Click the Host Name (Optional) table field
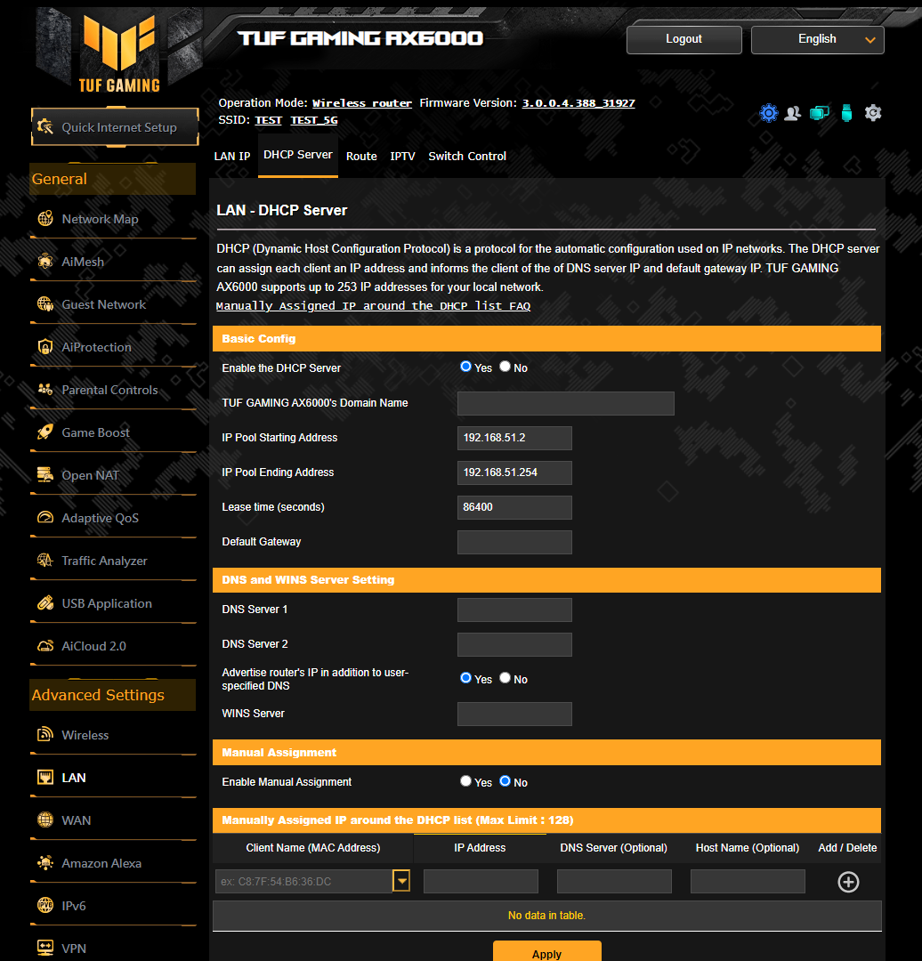922x961 pixels. (748, 881)
